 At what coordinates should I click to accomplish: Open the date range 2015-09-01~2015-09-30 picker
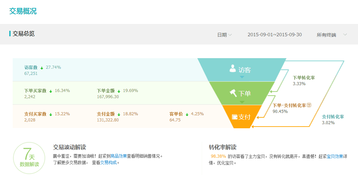pos(274,35)
